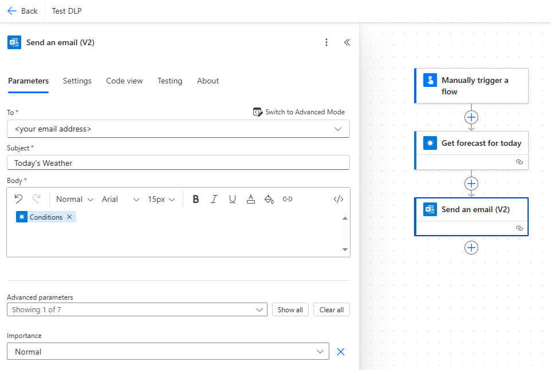The height and width of the screenshot is (370, 551).
Task: Select the Test DLP flow title
Action: pos(67,11)
